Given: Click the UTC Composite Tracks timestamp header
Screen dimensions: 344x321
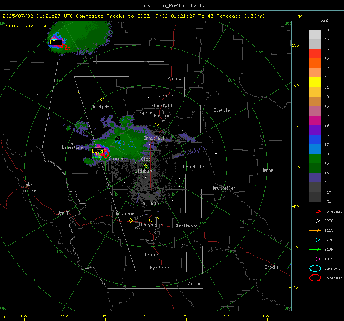Looking at the screenshot, I should tap(134, 16).
